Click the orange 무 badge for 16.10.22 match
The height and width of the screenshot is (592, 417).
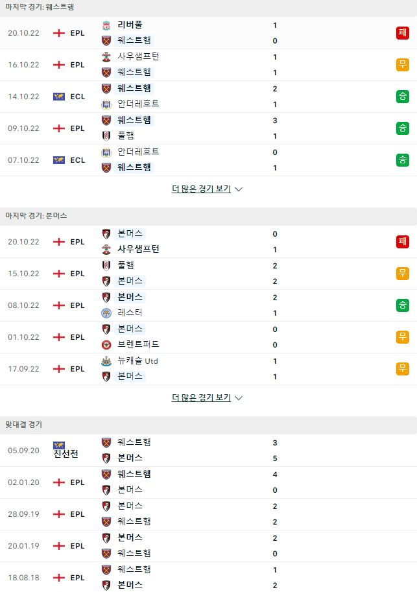pyautogui.click(x=402, y=65)
